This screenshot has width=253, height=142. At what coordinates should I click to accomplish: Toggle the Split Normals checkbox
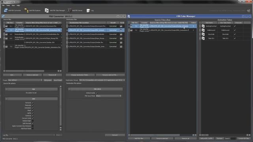pyautogui.click(x=32, y=123)
